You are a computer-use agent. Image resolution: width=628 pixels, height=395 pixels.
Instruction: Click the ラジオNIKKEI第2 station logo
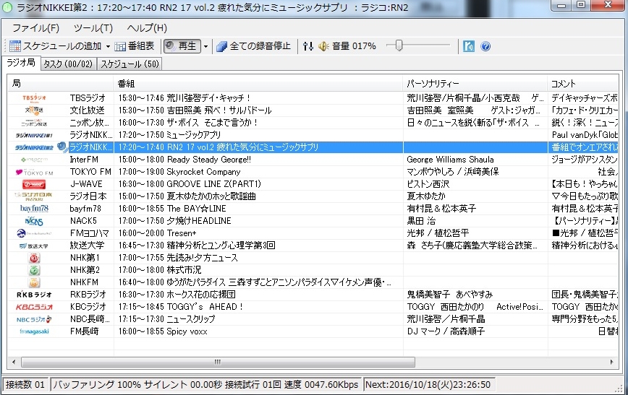tap(34, 147)
